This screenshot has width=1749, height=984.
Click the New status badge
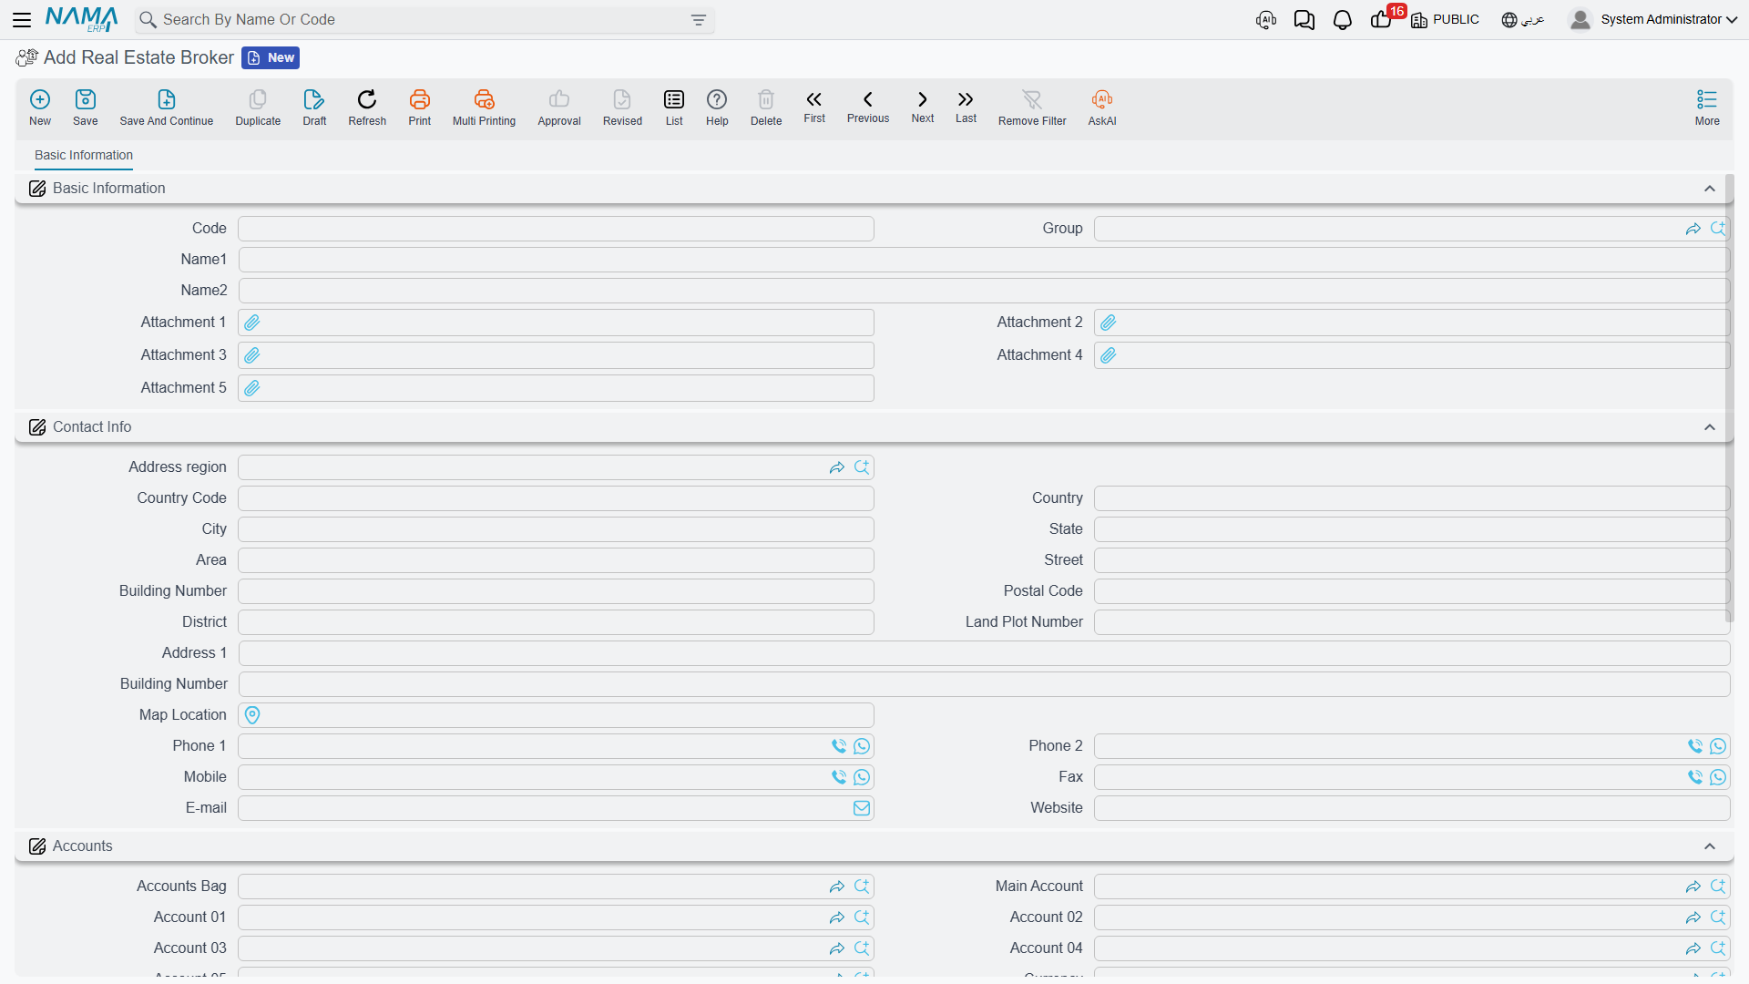[x=271, y=57]
